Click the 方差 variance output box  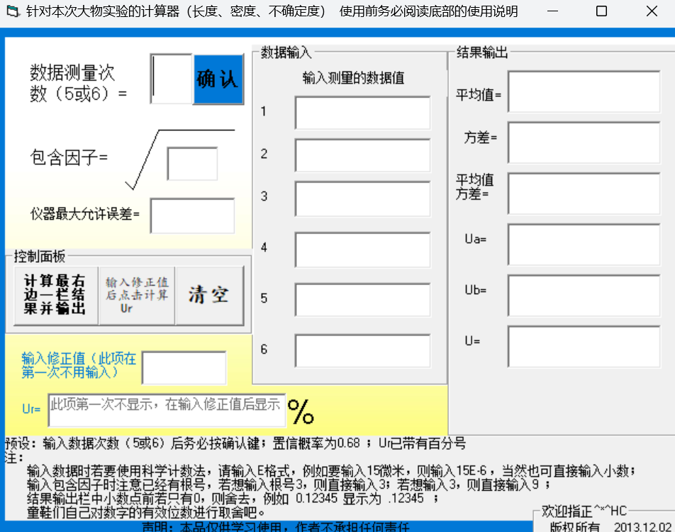coord(583,142)
